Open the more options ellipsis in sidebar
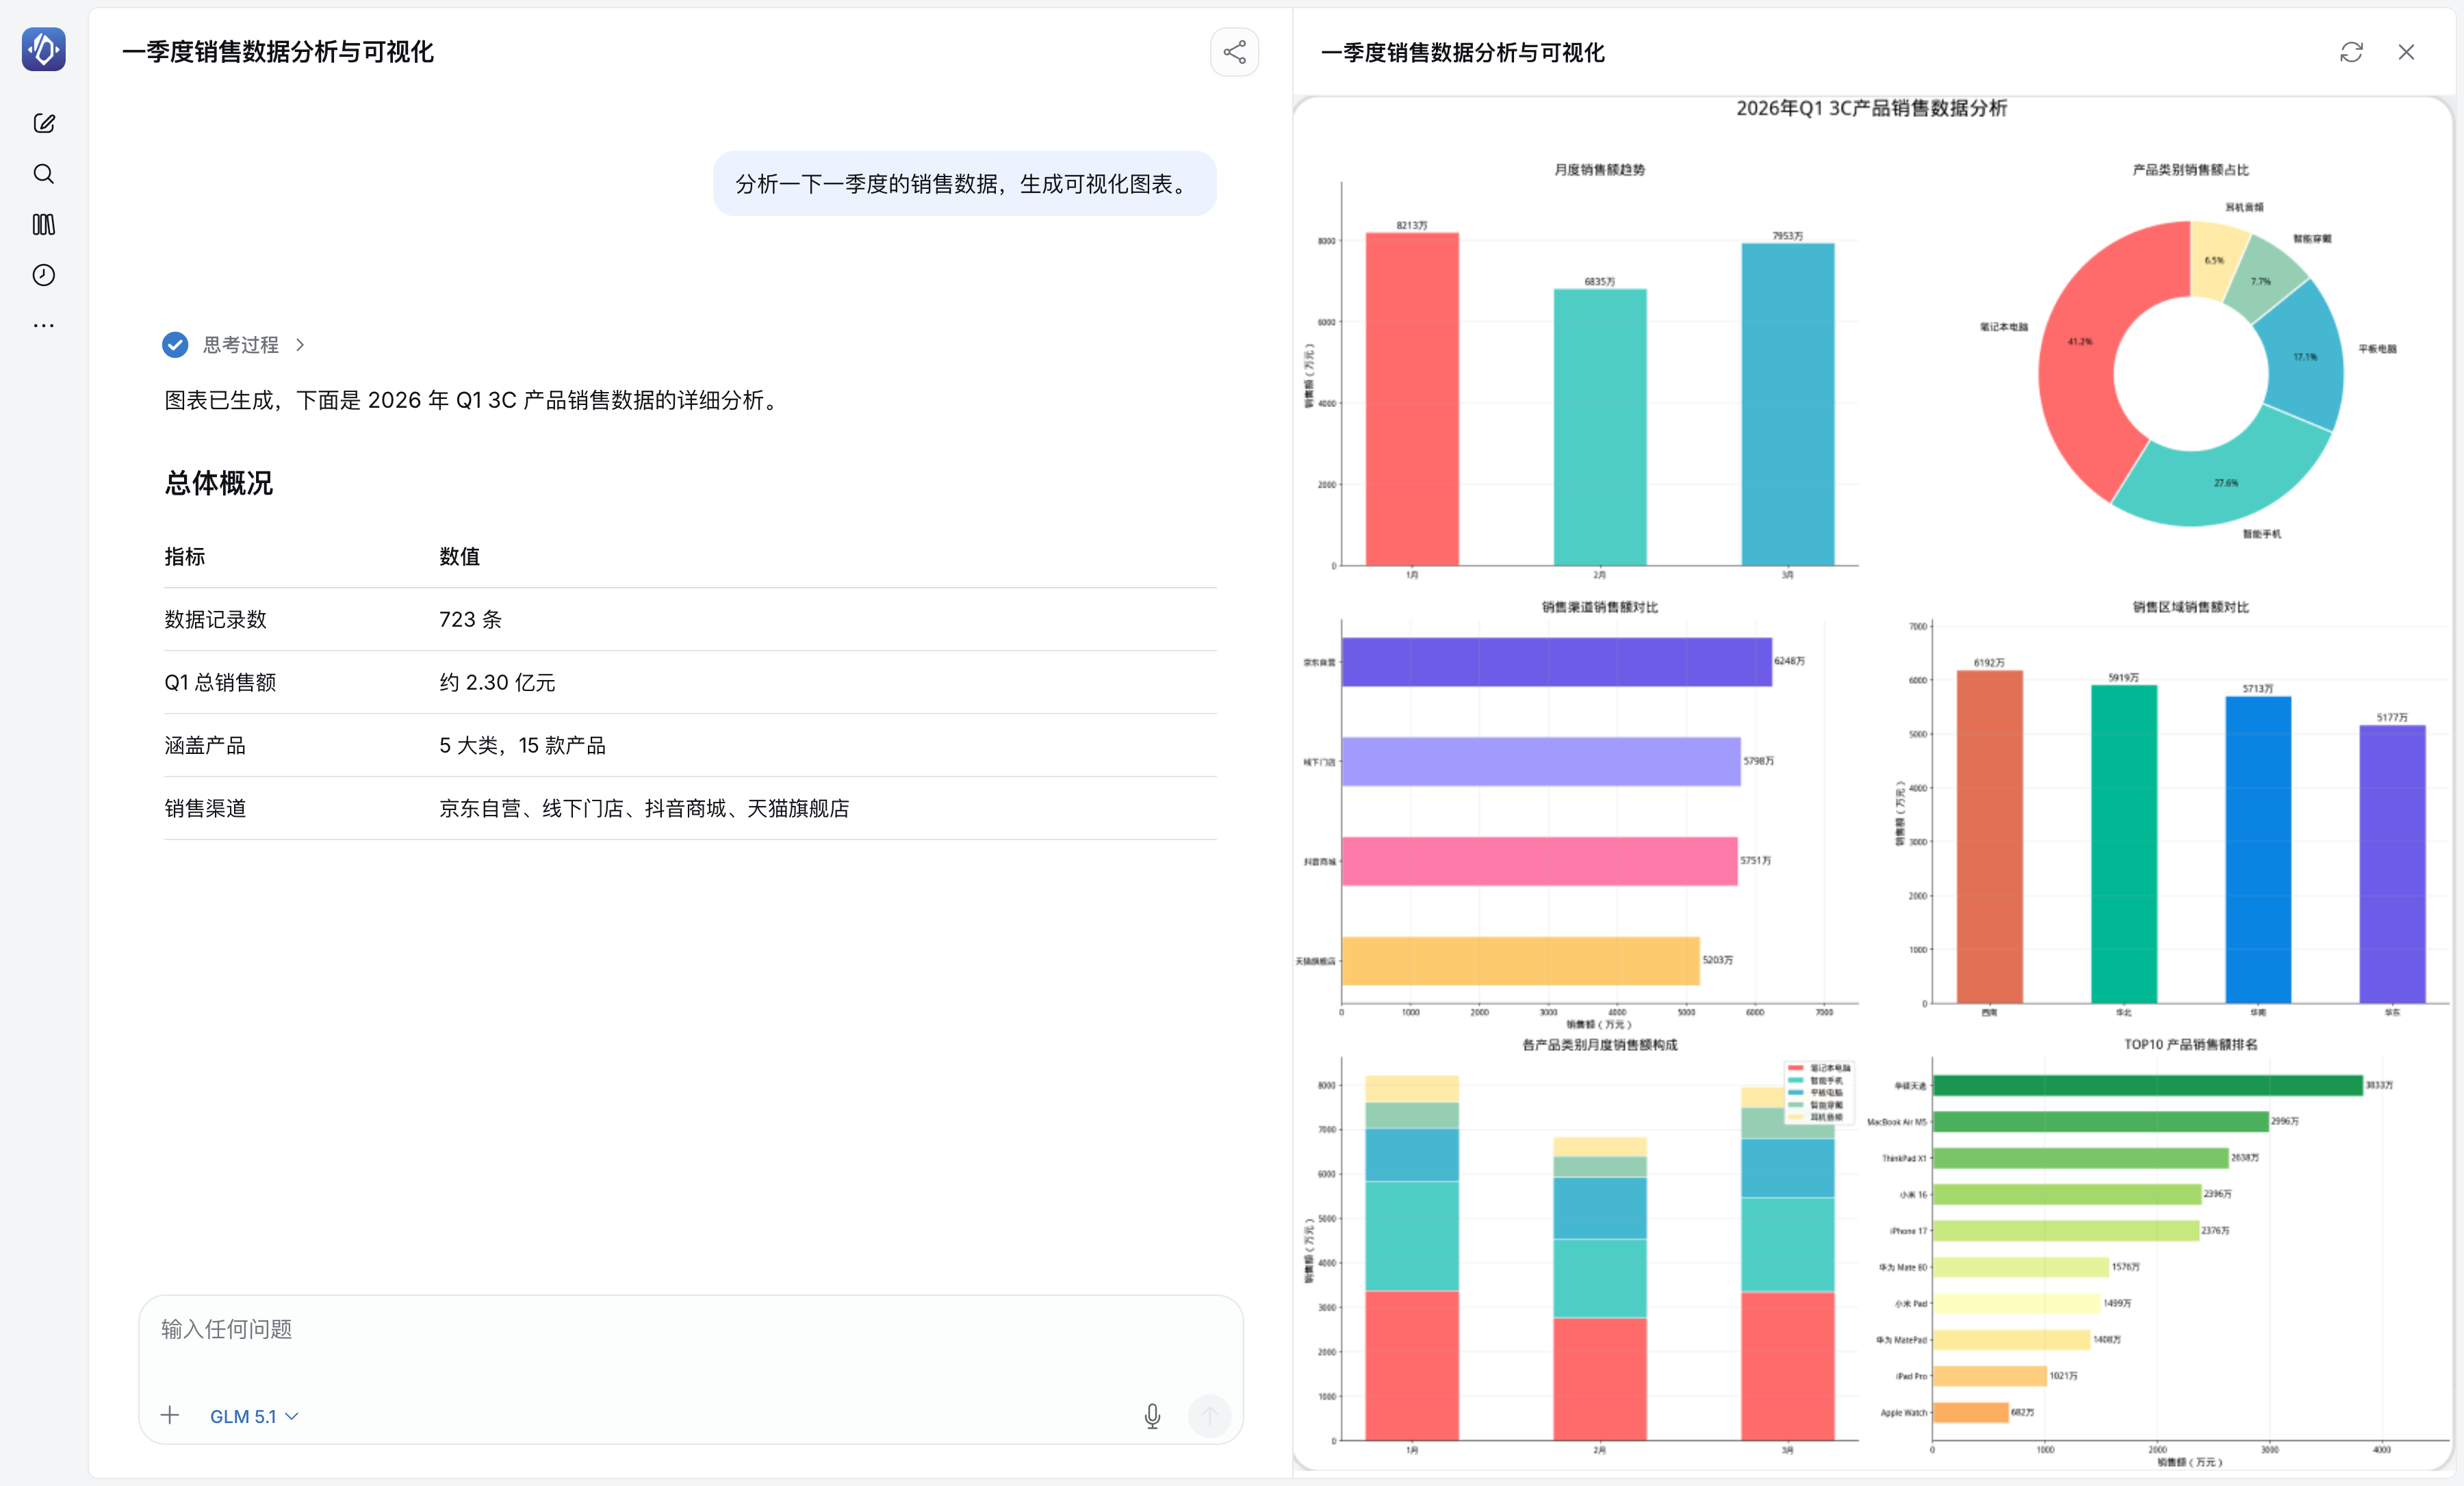The width and height of the screenshot is (2464, 1486). [x=44, y=326]
